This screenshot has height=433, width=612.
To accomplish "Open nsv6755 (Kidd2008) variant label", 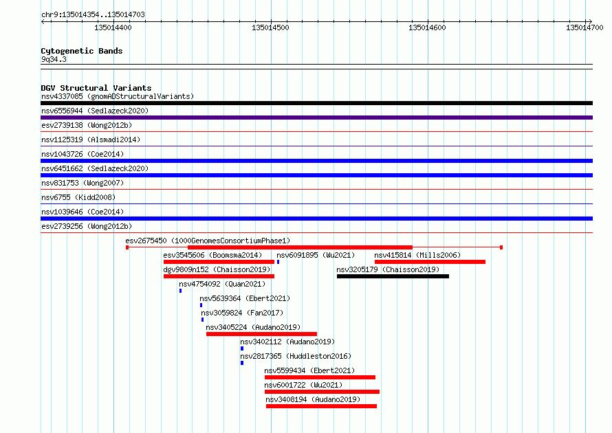I will [78, 197].
